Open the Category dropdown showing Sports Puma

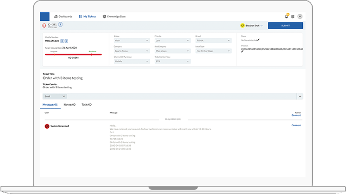pyautogui.click(x=132, y=51)
